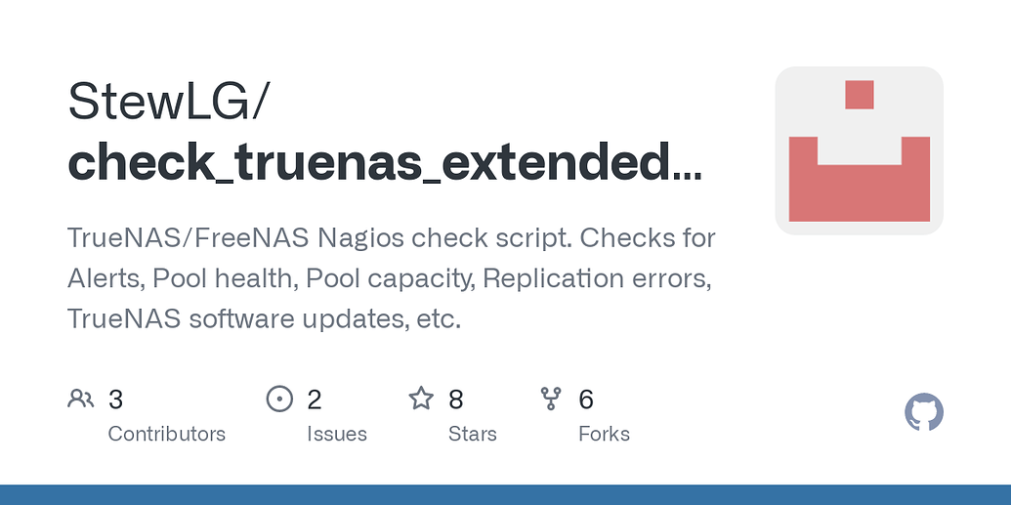Select the Contributors label
Image resolution: width=1011 pixels, height=505 pixels.
(x=166, y=434)
